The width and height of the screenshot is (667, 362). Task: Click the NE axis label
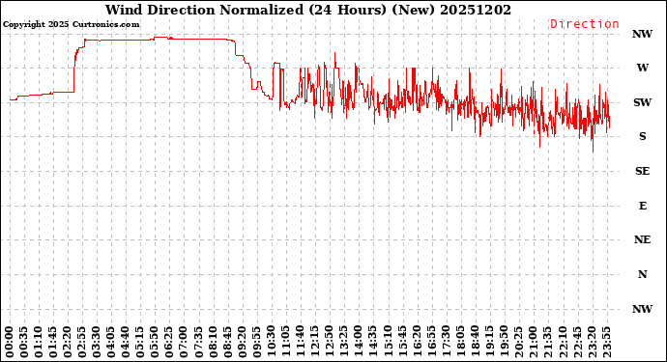pyautogui.click(x=642, y=240)
